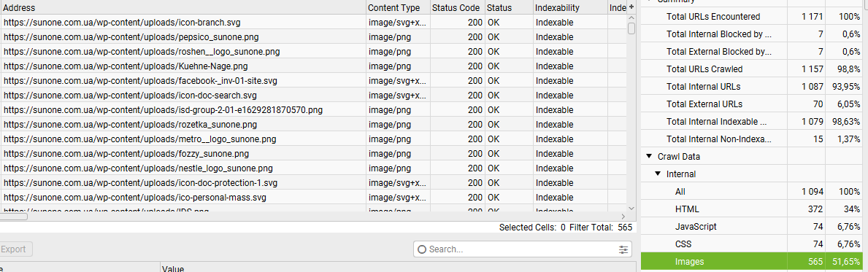
Task: Collapse the Crawl Data section
Action: pyautogui.click(x=649, y=157)
